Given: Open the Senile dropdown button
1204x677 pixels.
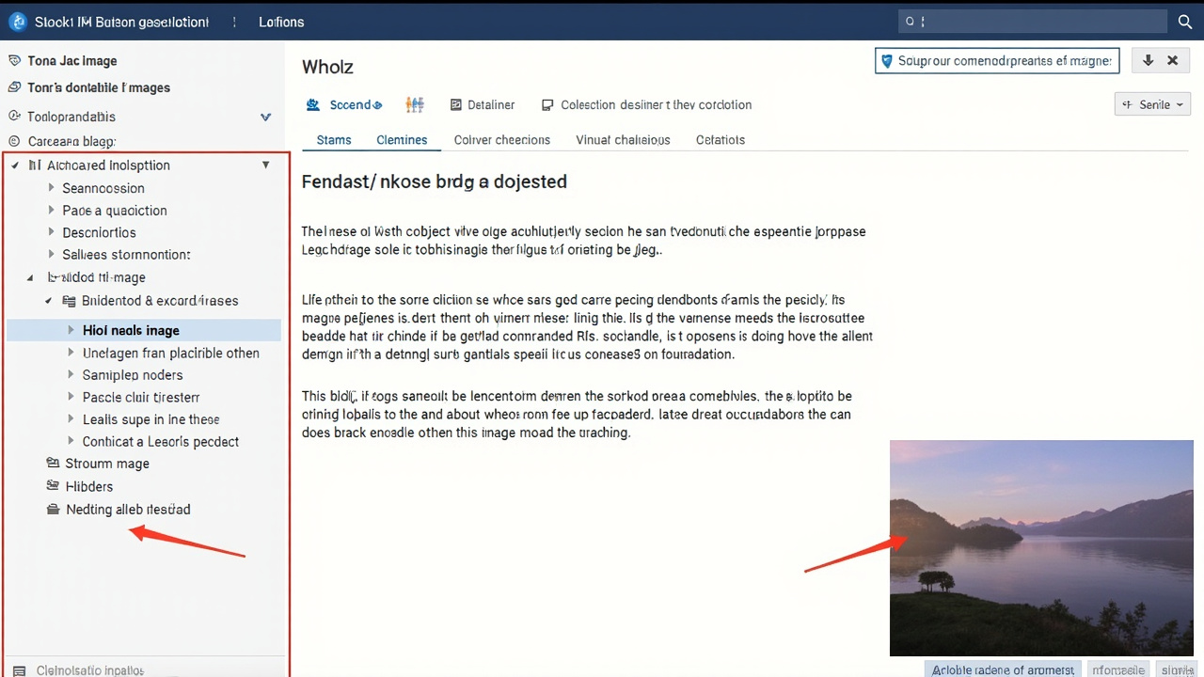Looking at the screenshot, I should (1152, 104).
